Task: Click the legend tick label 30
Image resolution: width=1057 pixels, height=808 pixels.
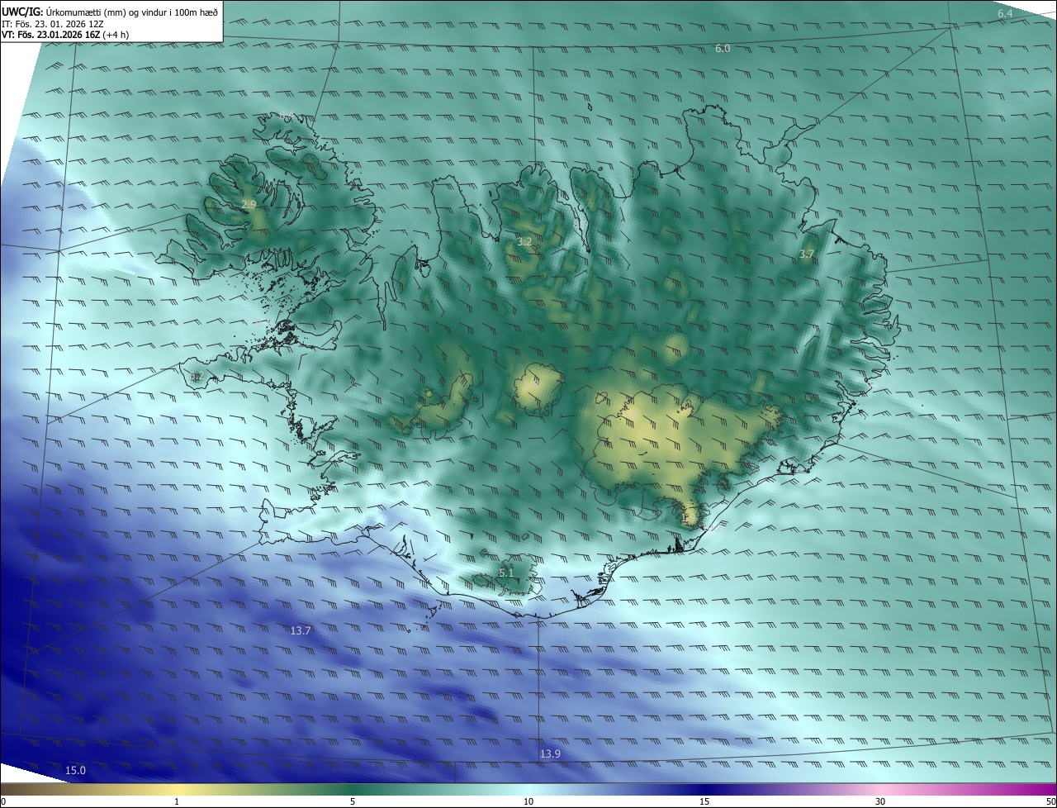Action: coord(880,801)
